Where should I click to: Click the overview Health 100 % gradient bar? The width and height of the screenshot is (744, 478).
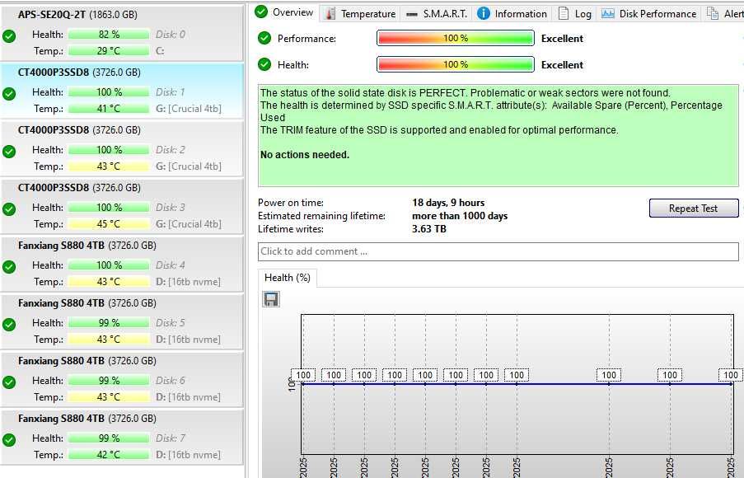(456, 64)
